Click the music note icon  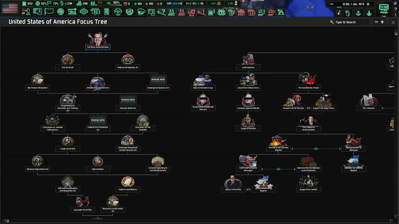pos(339,13)
